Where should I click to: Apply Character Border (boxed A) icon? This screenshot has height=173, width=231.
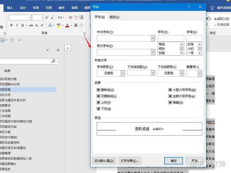pos(82,17)
